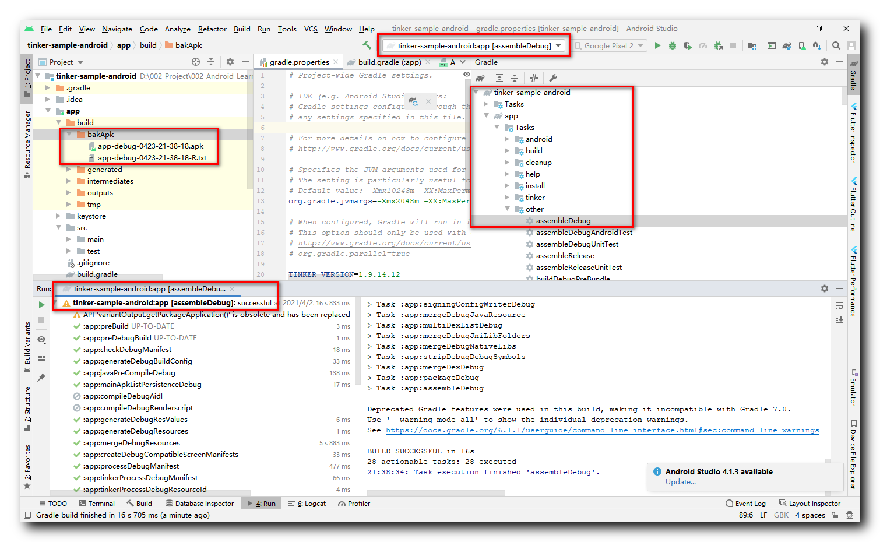This screenshot has width=880, height=542.
Task: Toggle soft-wrap in the Run console
Action: pyautogui.click(x=839, y=305)
